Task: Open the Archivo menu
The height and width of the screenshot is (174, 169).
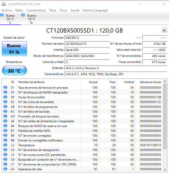Action: point(6,10)
